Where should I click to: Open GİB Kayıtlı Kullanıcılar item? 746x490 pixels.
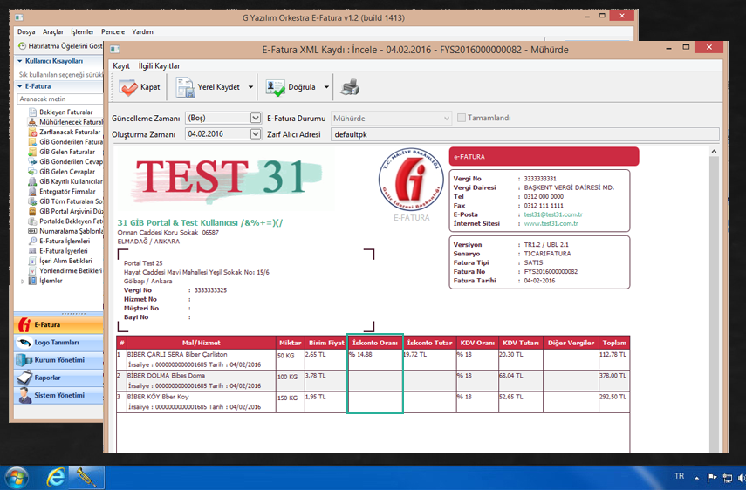[x=65, y=181]
